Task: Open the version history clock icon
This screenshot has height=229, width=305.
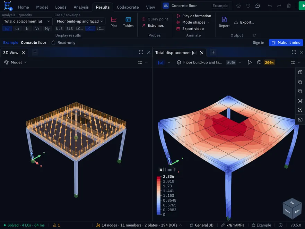Action: (248, 6)
